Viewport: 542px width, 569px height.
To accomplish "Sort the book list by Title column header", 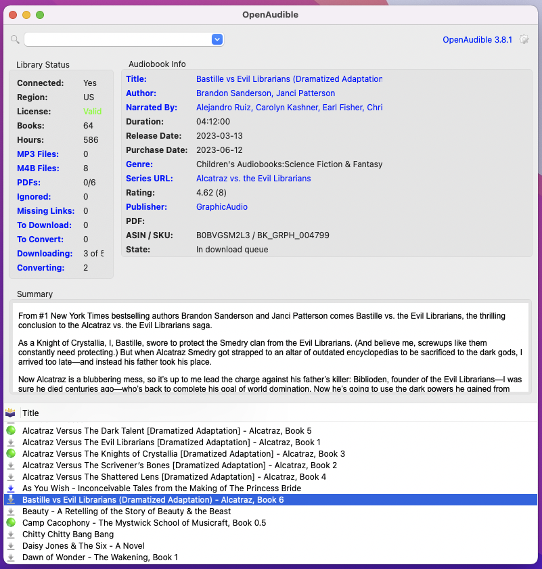I will (x=30, y=413).
